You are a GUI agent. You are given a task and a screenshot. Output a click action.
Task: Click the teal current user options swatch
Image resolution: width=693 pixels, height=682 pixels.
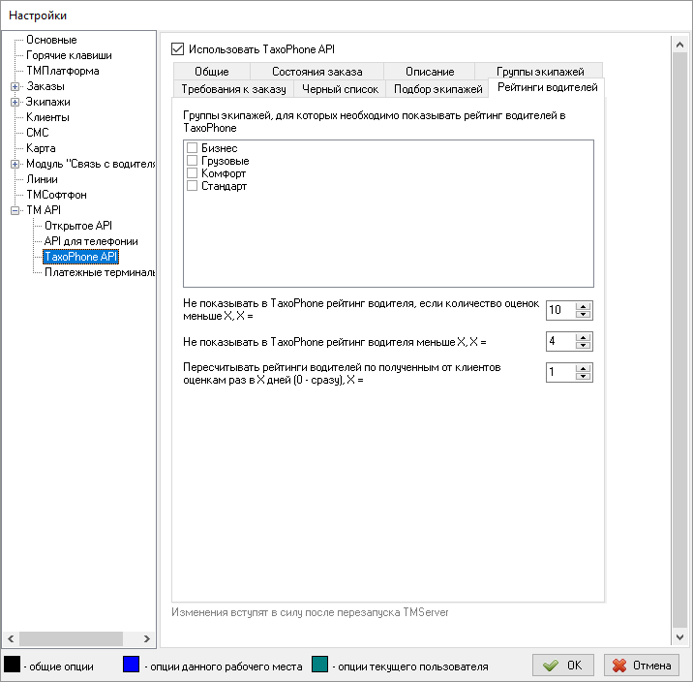[320, 666]
